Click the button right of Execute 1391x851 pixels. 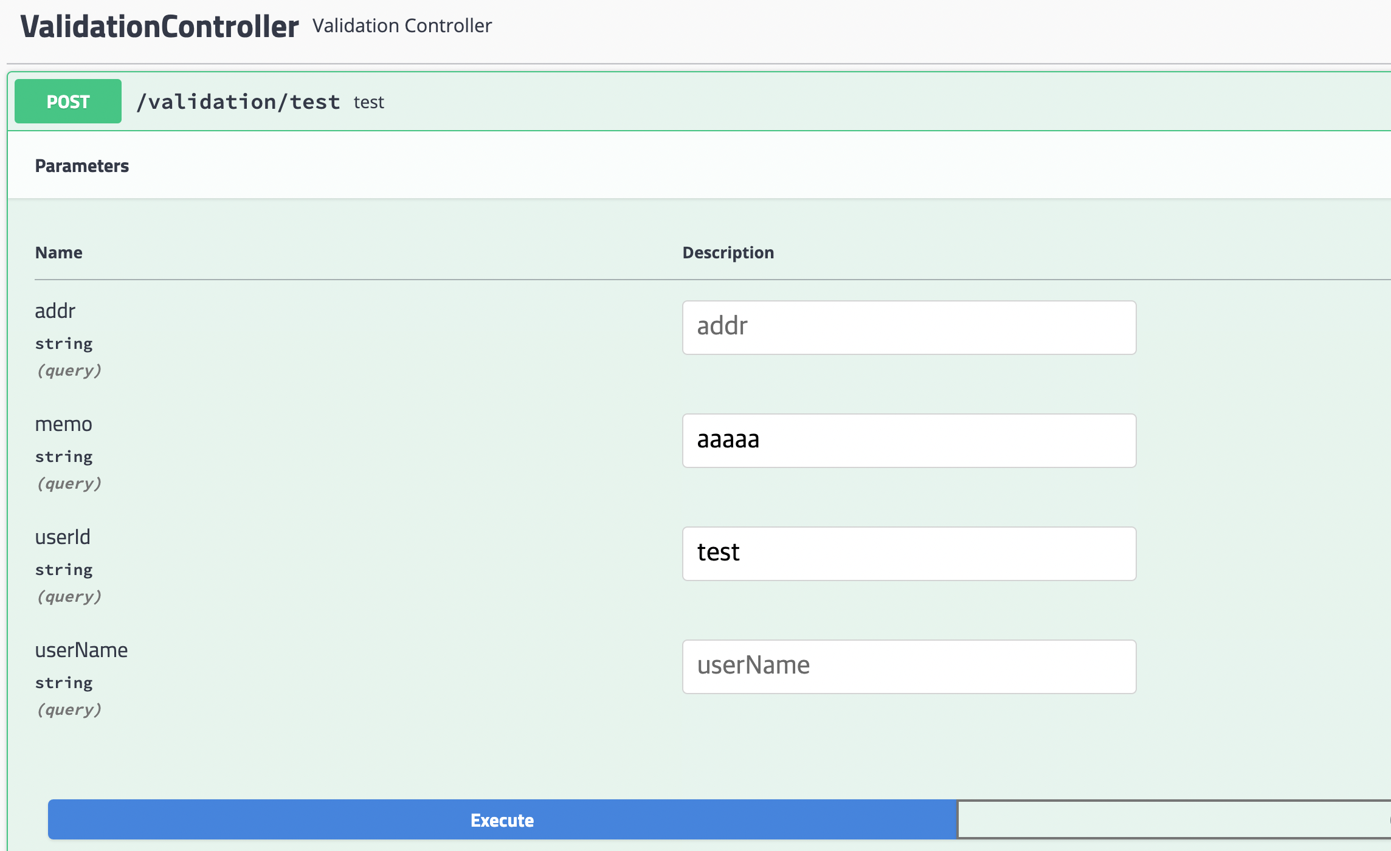1173,819
